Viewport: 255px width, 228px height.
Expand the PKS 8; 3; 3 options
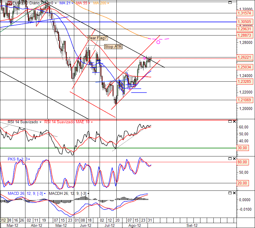tap(29, 159)
